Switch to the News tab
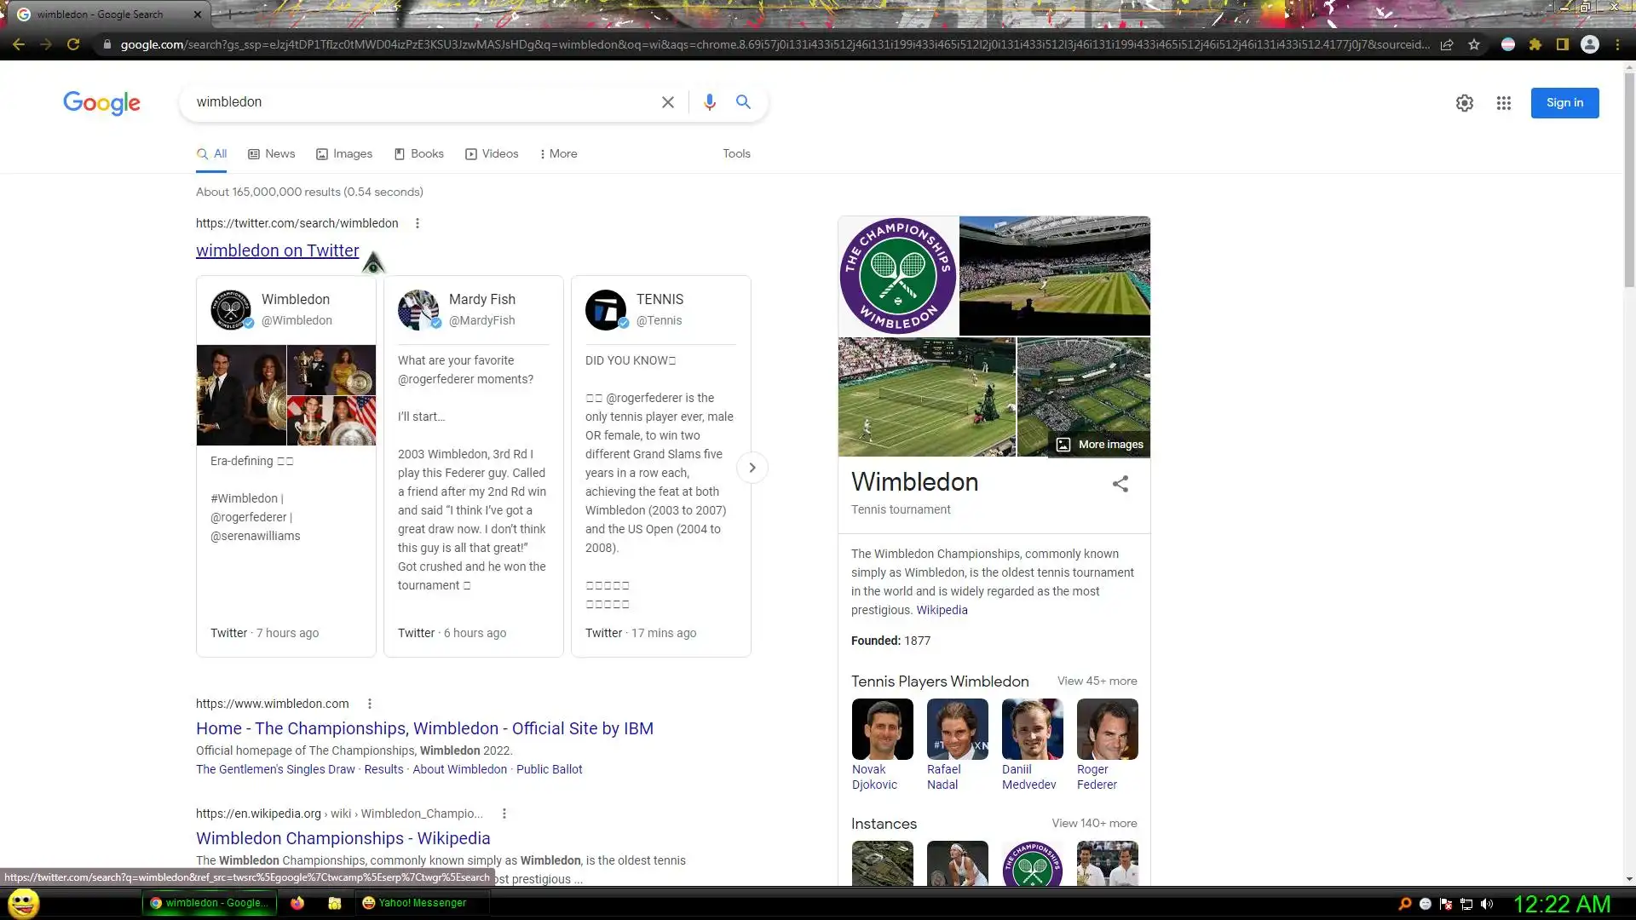Screen dimensions: 1636x920 click(271, 154)
